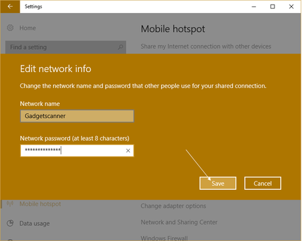Click the Mobile hotspot antenna icon in sidebar

10,204
